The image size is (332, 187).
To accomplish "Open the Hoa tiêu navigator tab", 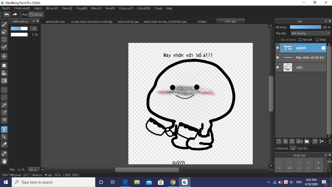I will point(302,148).
